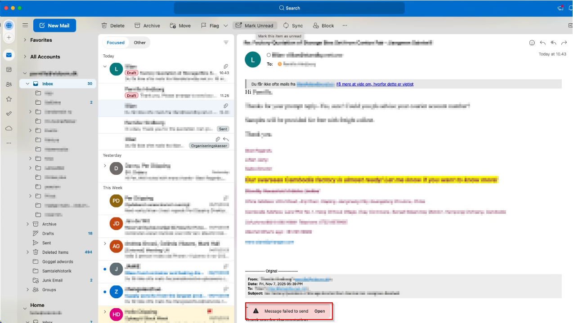Forward the open email
573x323 pixels.
[564, 43]
